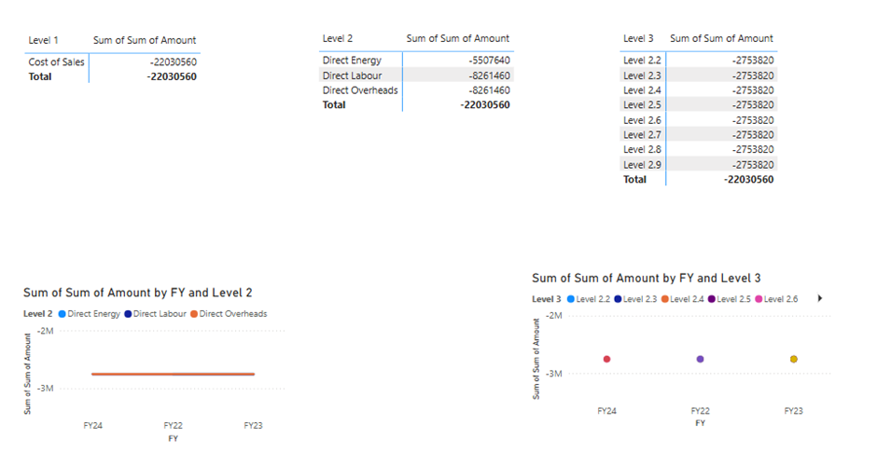
Task: Select the Cost of Sales row
Action: pos(112,62)
